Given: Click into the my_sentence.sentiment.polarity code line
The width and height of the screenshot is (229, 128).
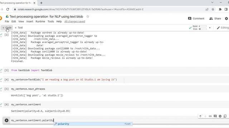Looking at the screenshot, I should click(x=33, y=120).
